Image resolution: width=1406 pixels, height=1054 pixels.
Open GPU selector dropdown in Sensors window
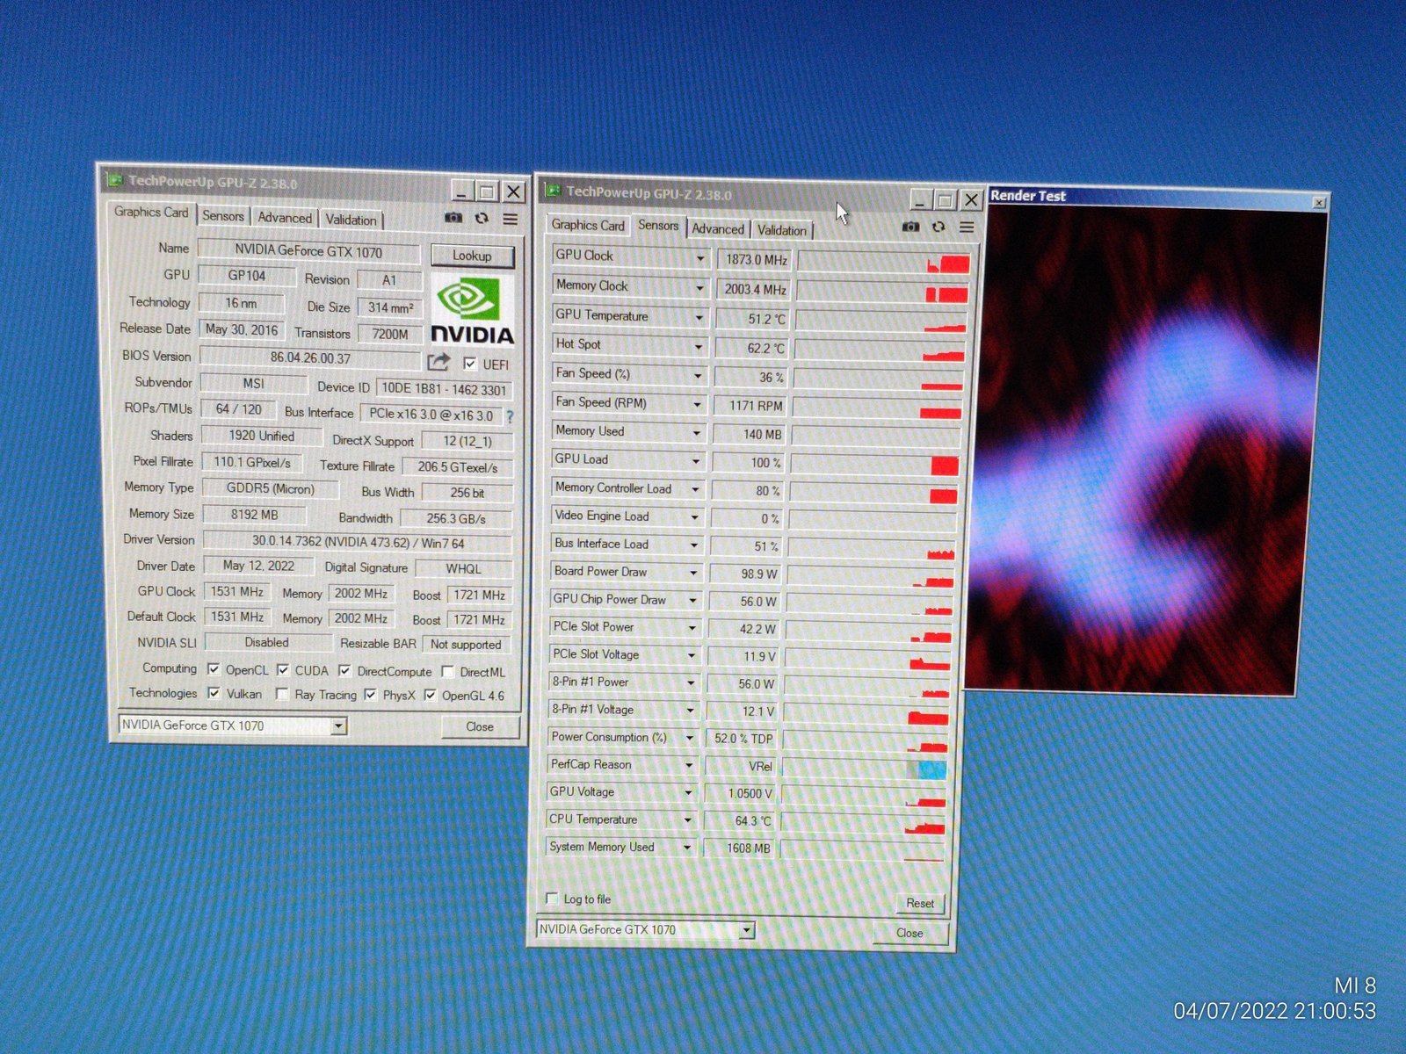click(x=746, y=929)
